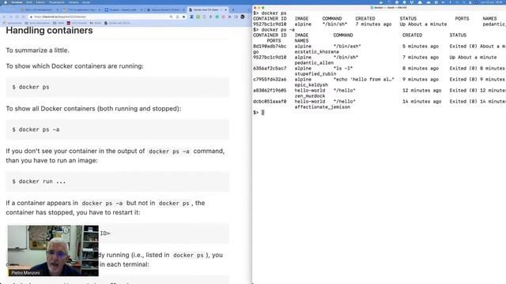Click container name pedantic_allen in terminal
This screenshot has height=284, width=506.
[x=314, y=63]
